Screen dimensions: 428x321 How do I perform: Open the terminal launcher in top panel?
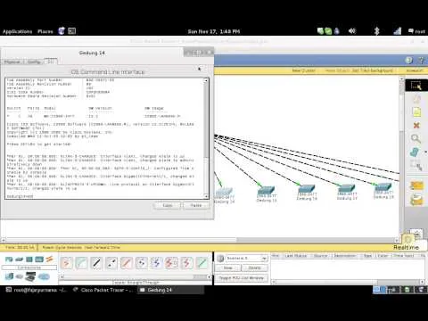(71, 31)
